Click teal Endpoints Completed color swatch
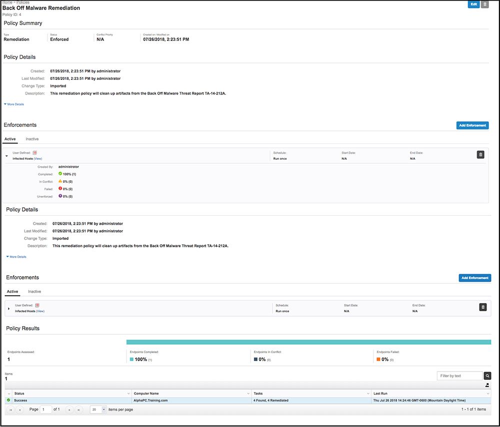 click(x=131, y=360)
